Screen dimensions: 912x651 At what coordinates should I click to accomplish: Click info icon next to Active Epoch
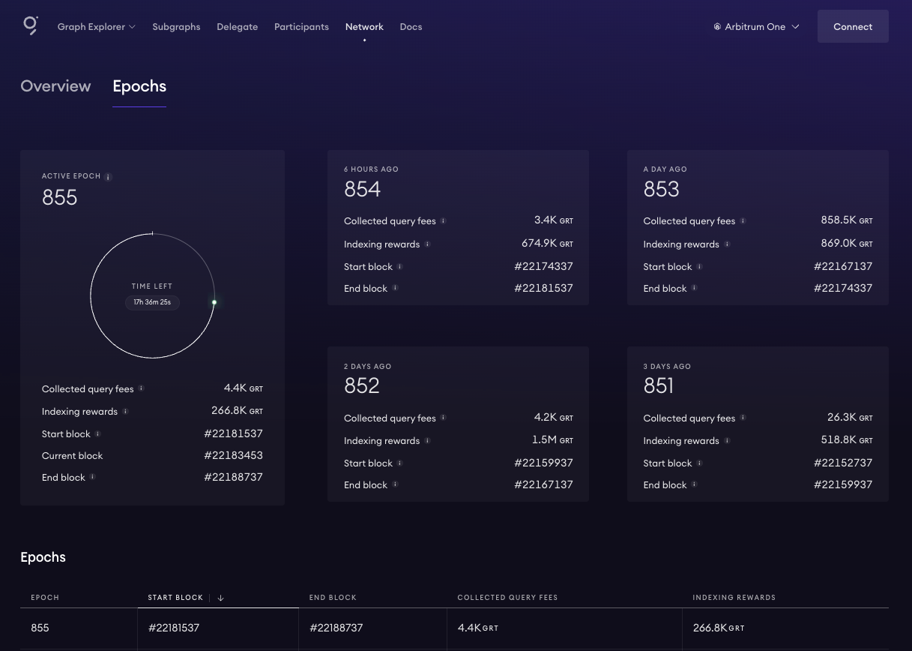[x=108, y=177]
